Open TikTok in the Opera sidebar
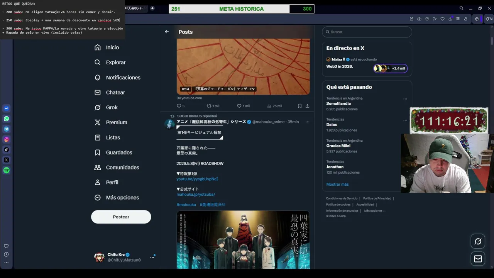The image size is (494, 278). (7, 150)
